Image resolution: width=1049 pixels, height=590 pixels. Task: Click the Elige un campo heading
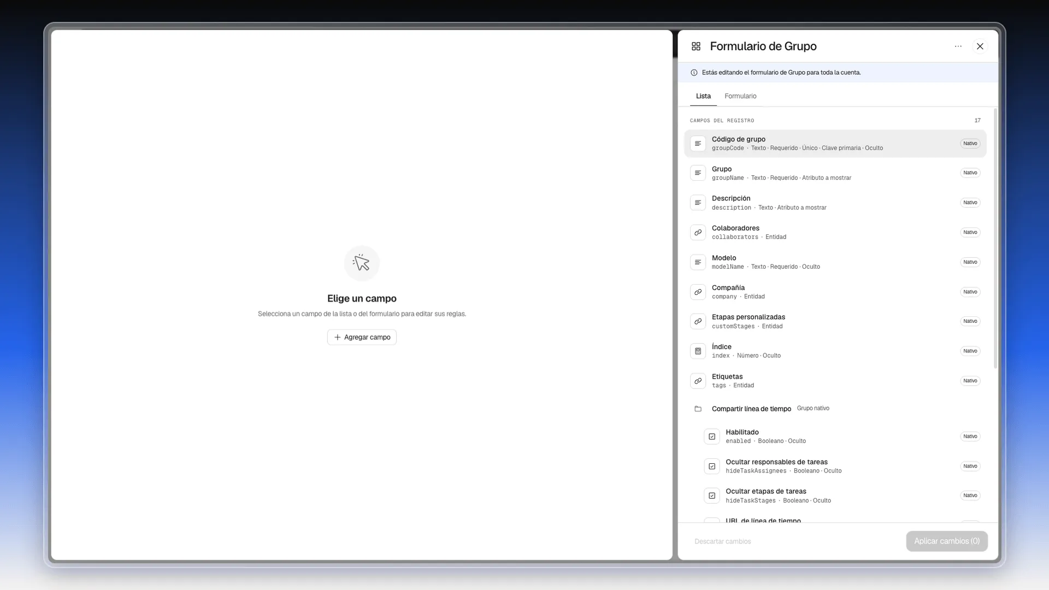(362, 299)
